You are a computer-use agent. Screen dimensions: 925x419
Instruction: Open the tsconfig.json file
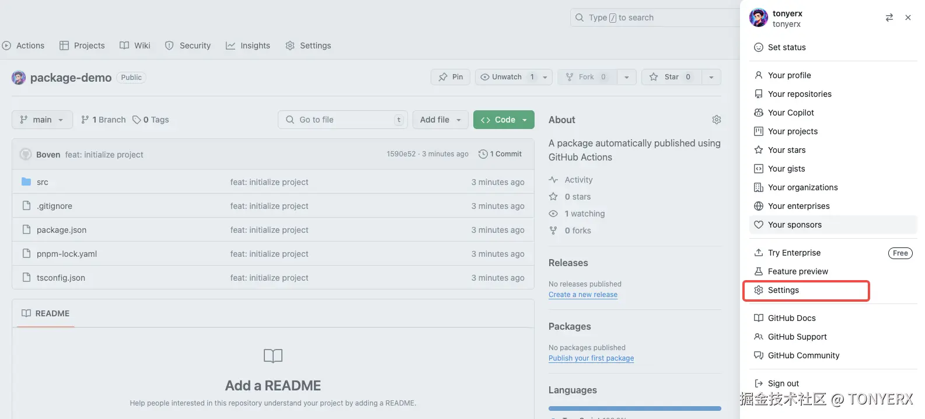(x=61, y=278)
